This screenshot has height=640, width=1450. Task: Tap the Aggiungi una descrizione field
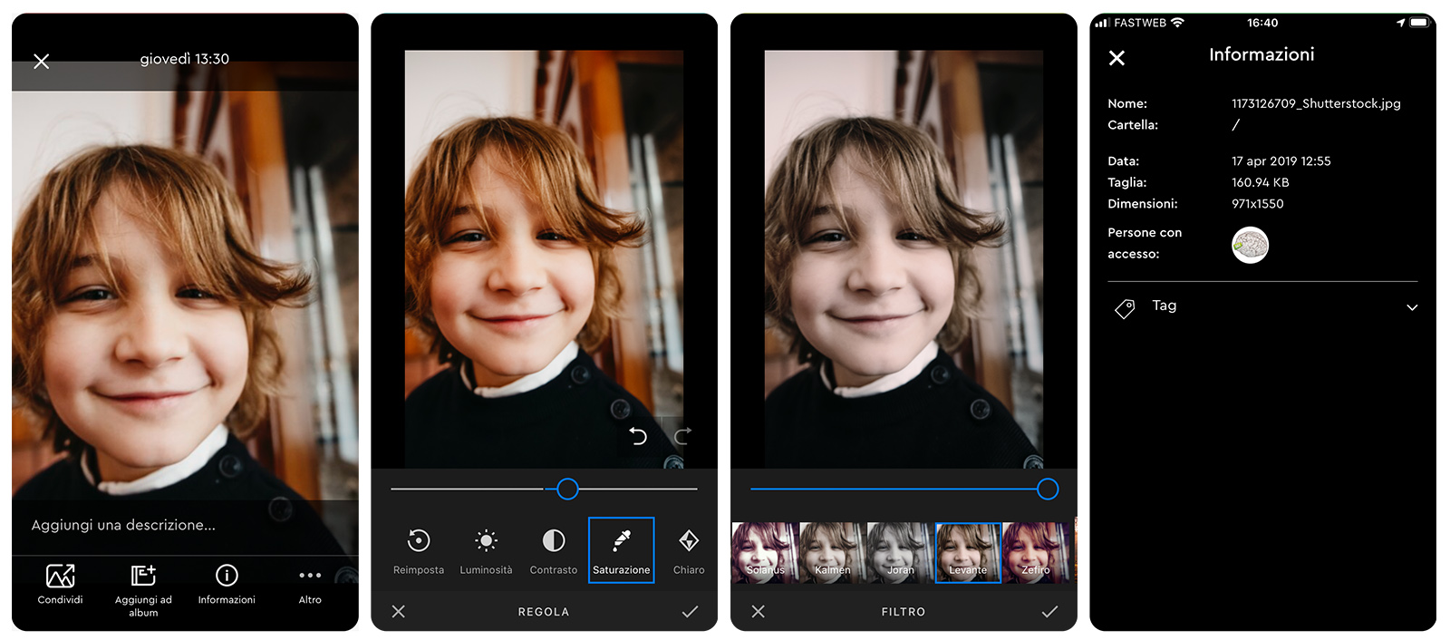click(x=185, y=525)
